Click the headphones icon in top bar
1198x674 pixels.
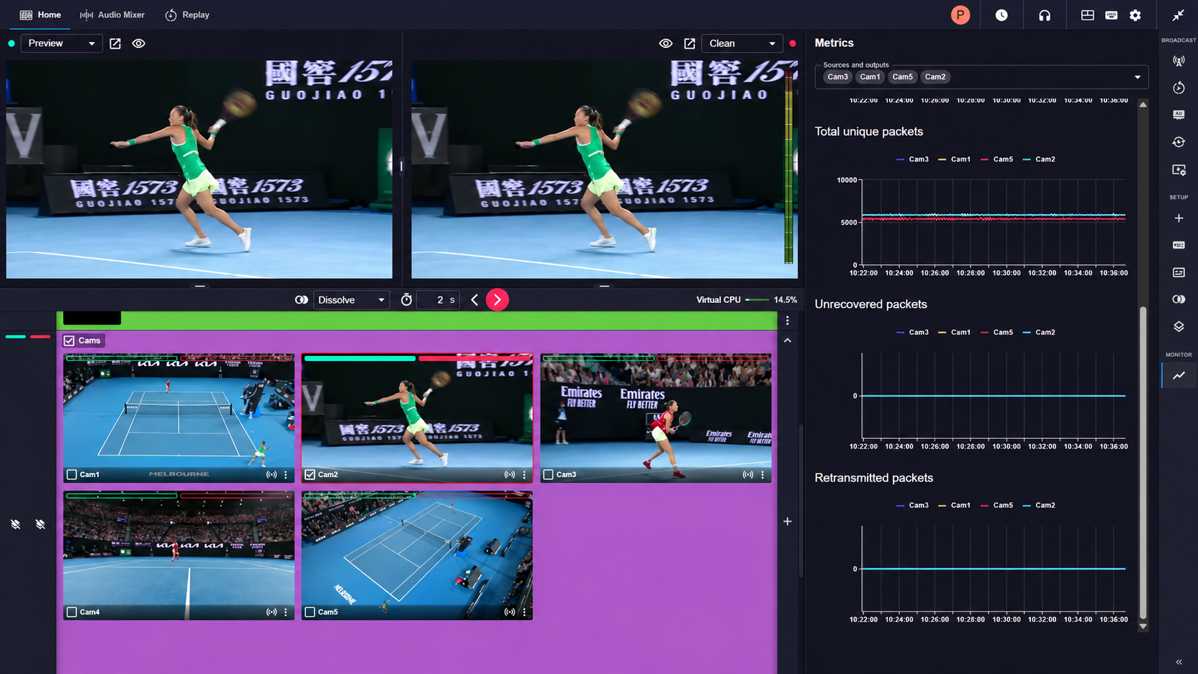(x=1045, y=15)
